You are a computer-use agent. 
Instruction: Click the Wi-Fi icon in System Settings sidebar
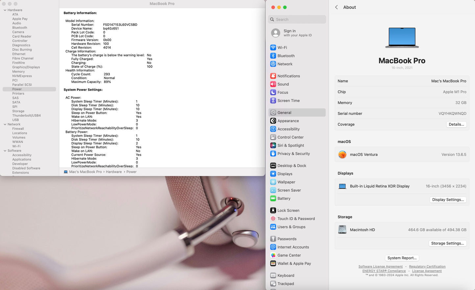[x=273, y=48]
